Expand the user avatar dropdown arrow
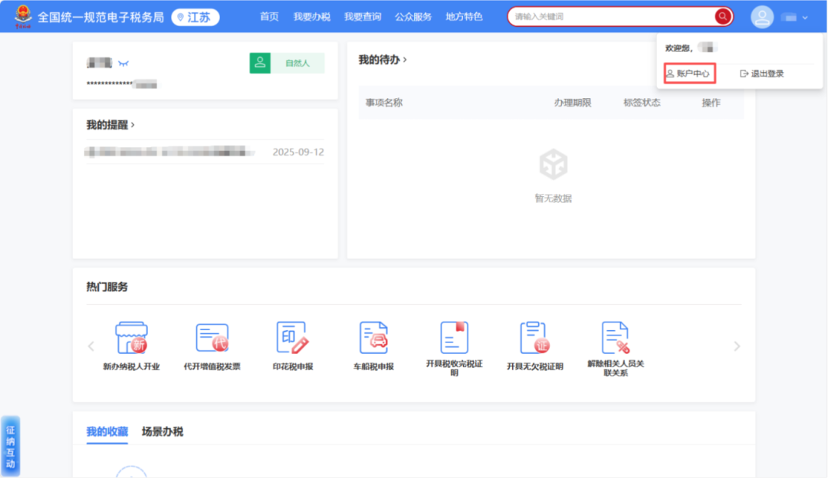The image size is (828, 478). point(805,17)
